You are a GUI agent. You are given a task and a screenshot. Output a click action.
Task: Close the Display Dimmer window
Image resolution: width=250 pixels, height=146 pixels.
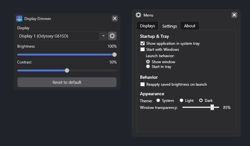pos(115,18)
